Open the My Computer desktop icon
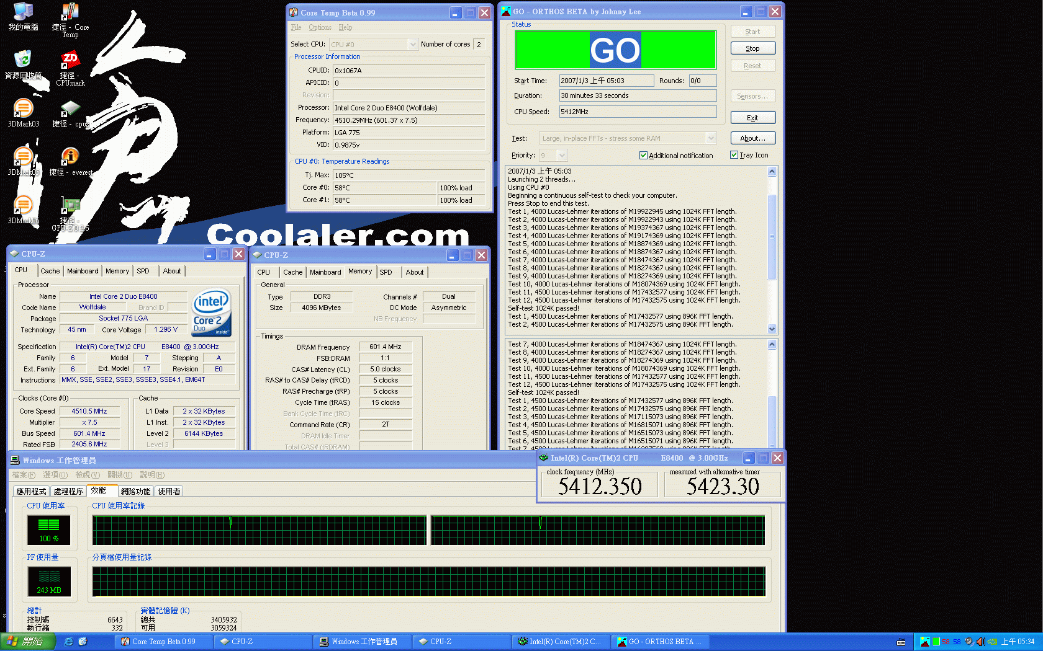The width and height of the screenshot is (1043, 651). [x=23, y=16]
